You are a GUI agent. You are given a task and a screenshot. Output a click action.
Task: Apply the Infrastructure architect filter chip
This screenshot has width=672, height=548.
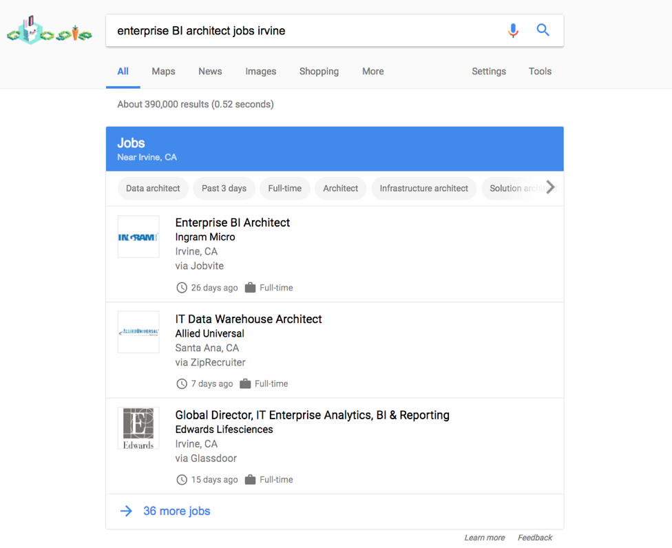click(x=424, y=189)
